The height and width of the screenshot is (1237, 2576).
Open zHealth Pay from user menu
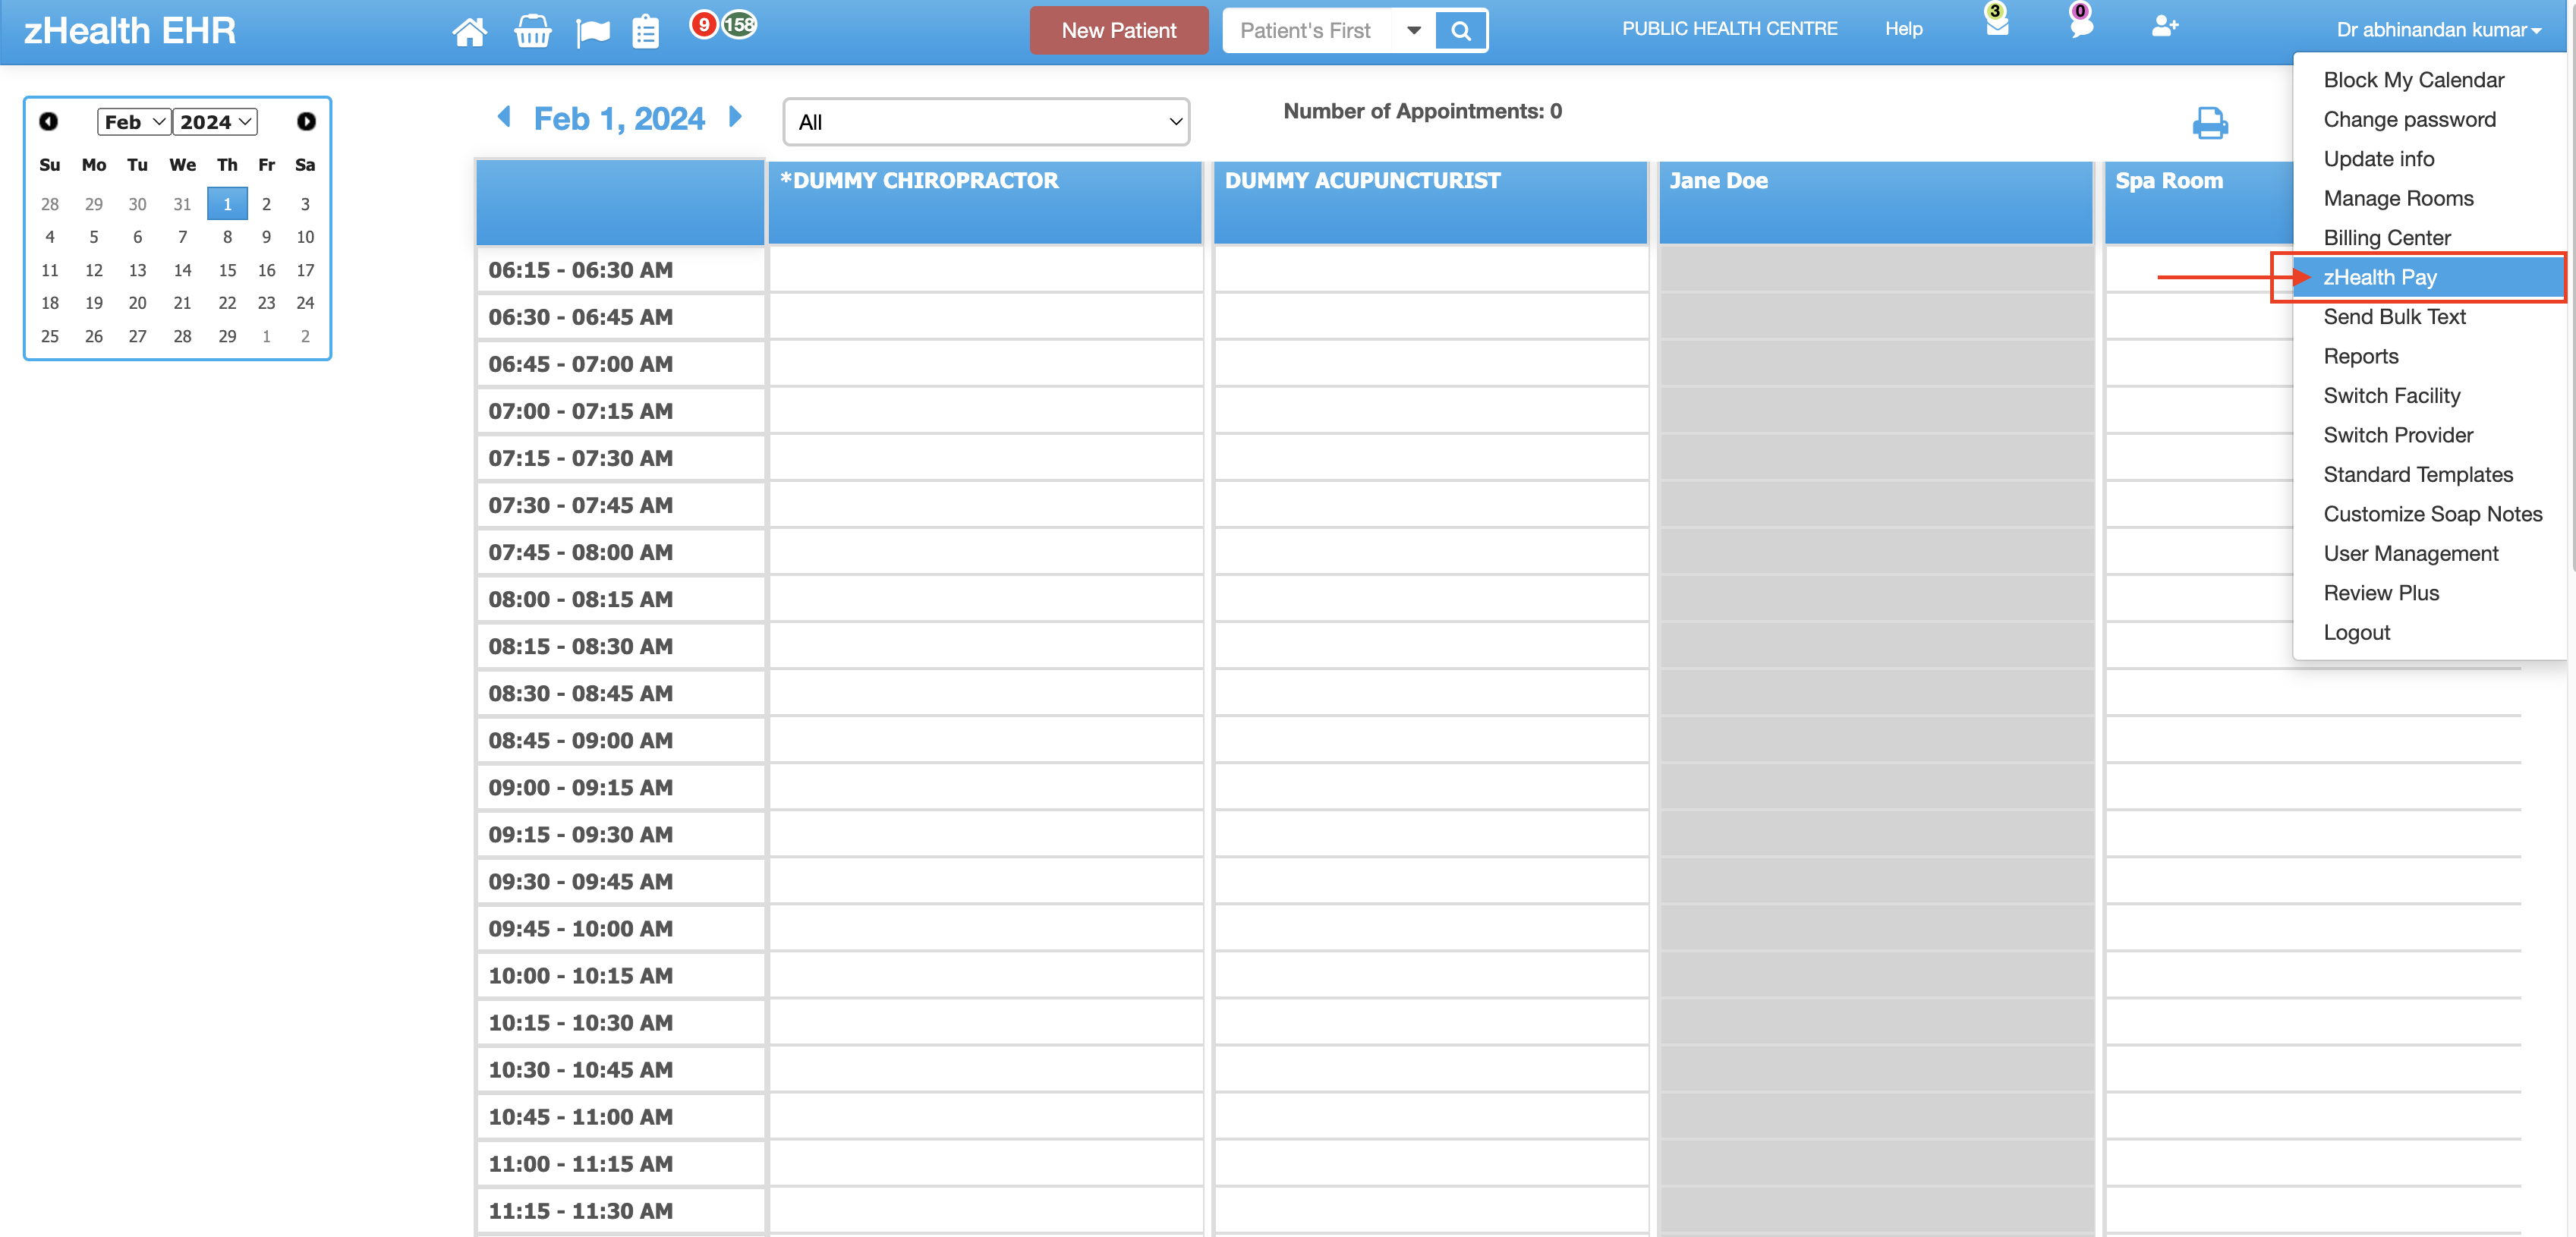2429,277
